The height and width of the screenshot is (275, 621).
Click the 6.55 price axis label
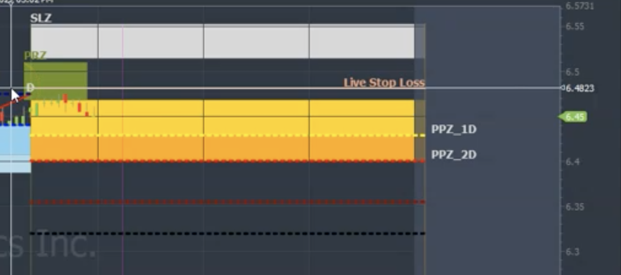coord(575,26)
